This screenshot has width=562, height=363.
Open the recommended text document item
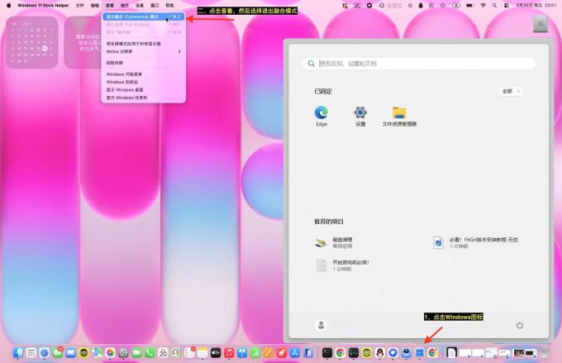pos(342,265)
